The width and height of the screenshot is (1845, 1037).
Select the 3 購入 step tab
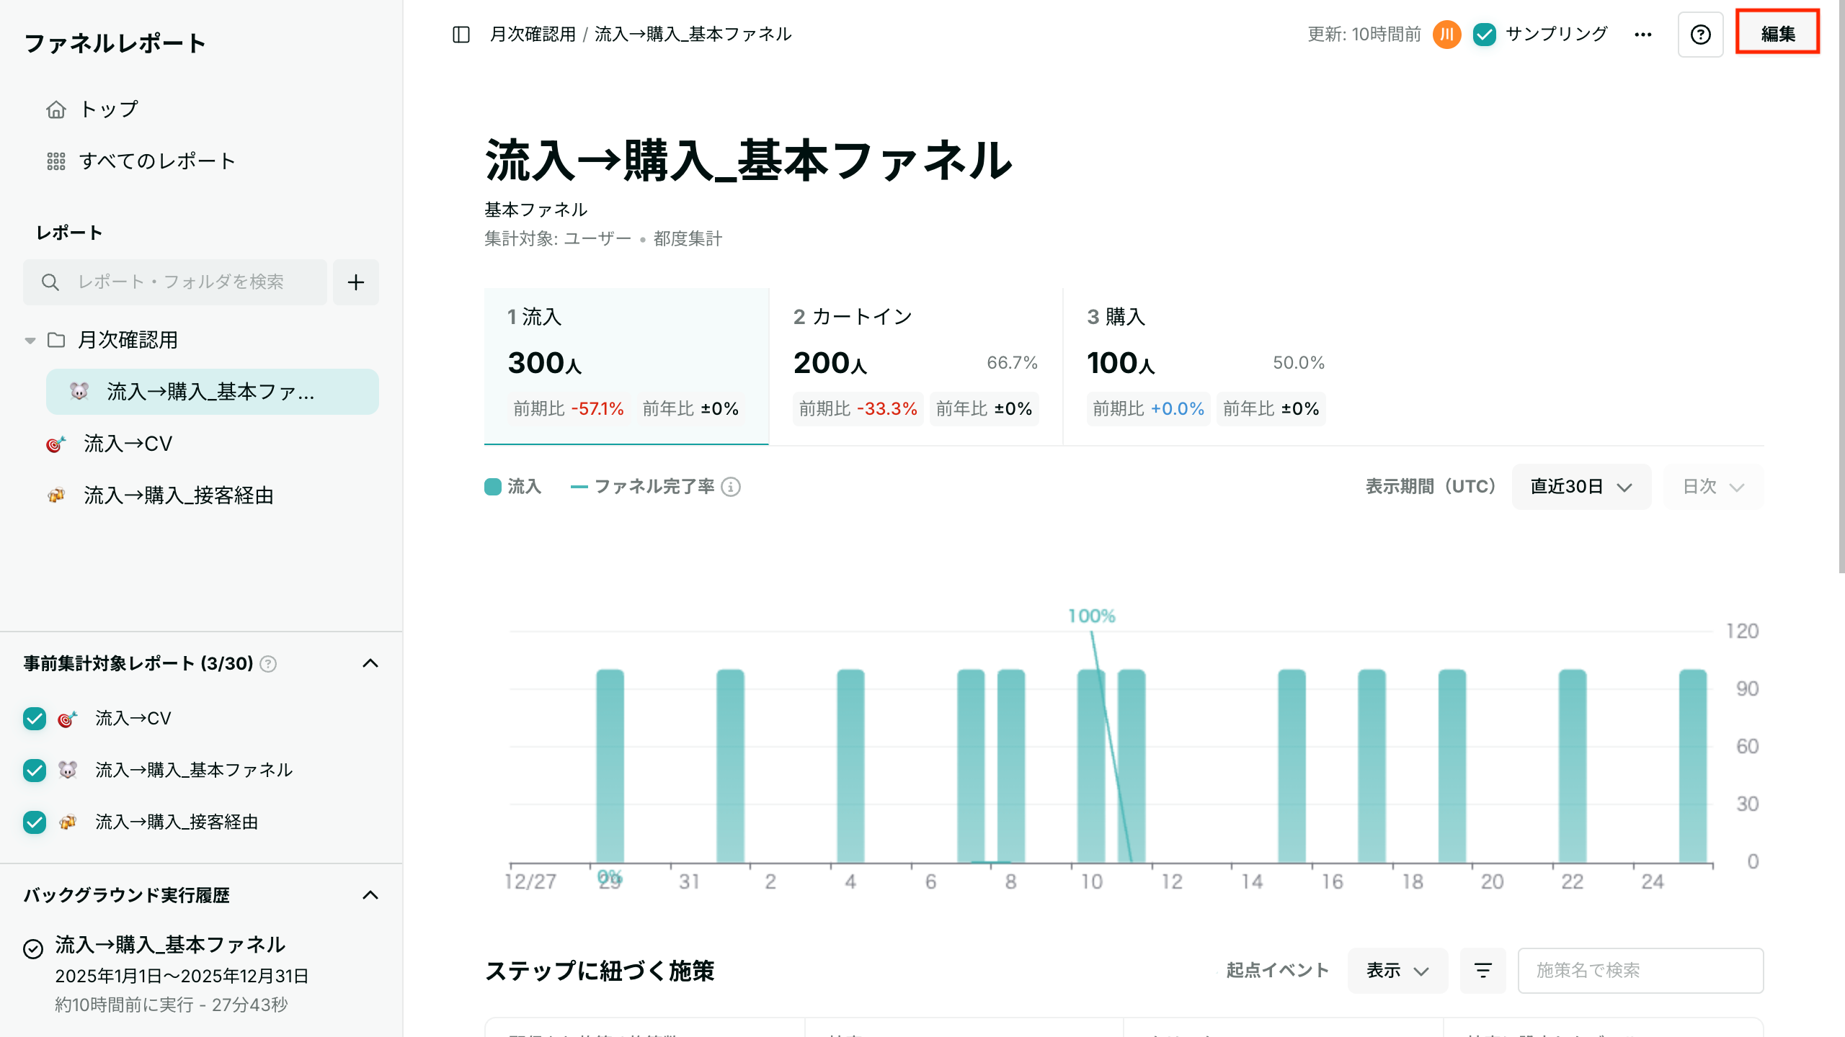(1206, 367)
